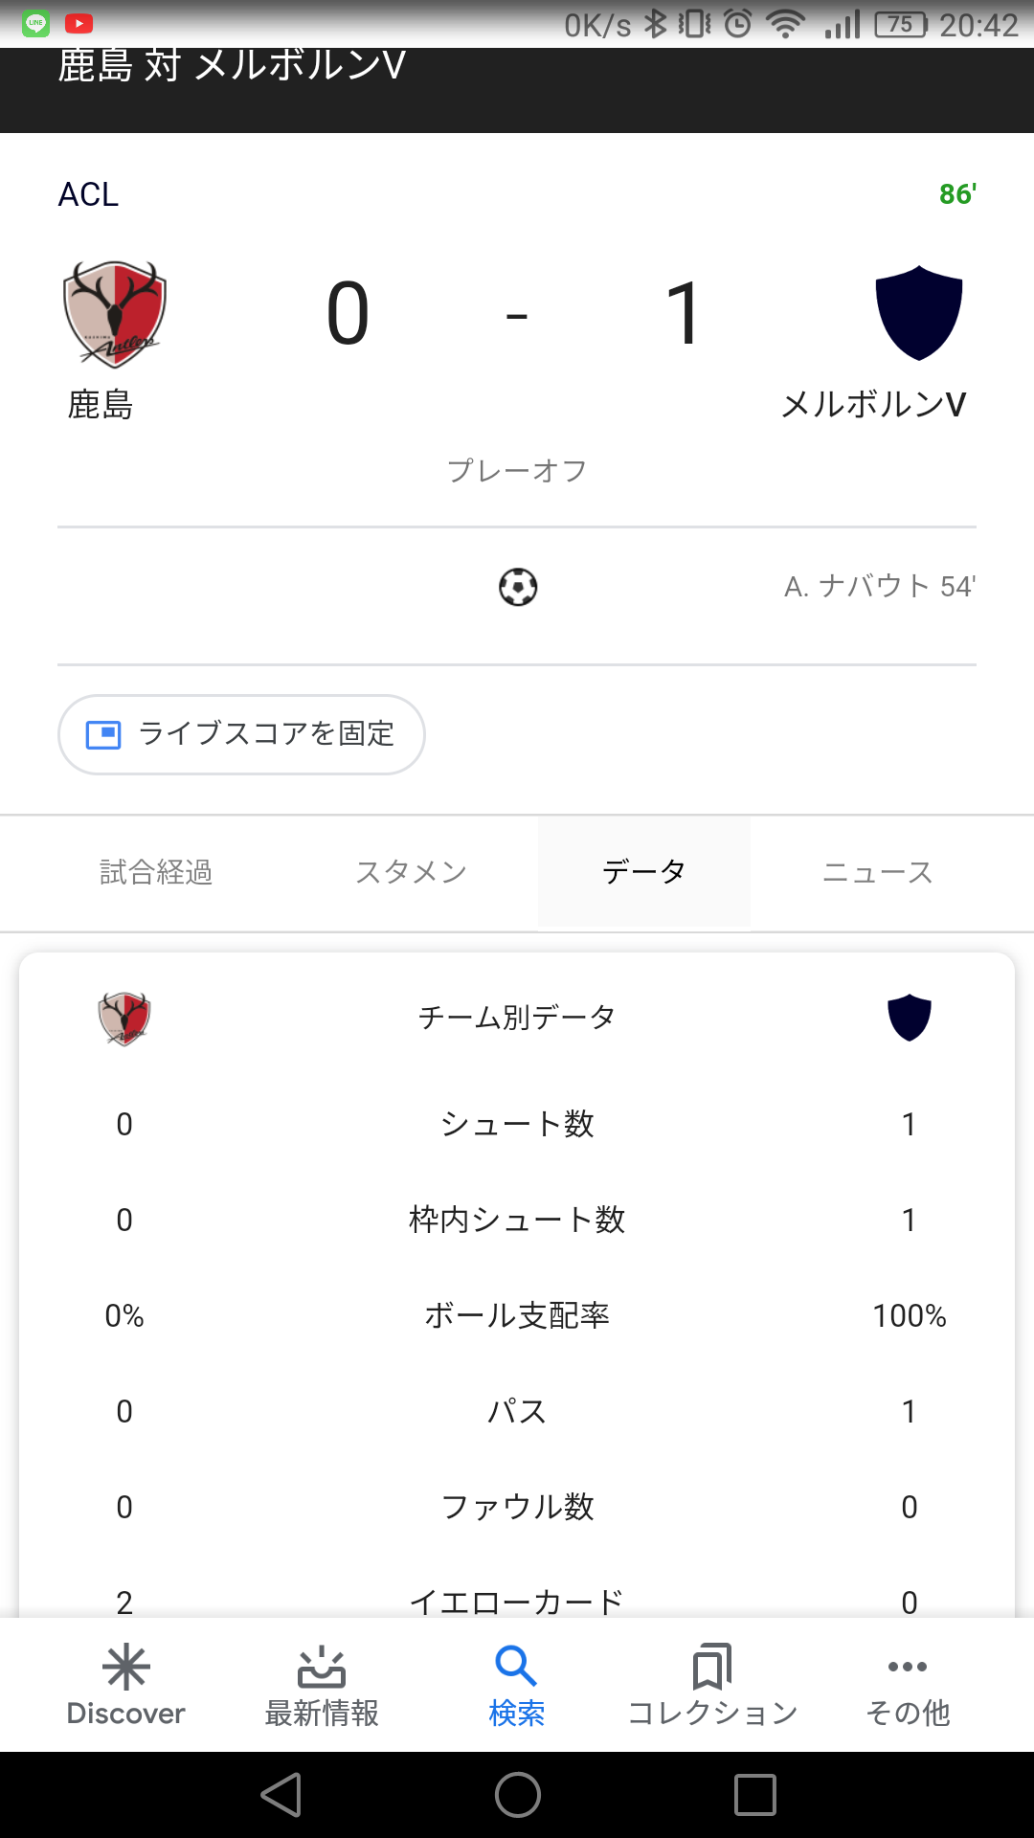Pin live score with ライブスコアを固定
Image resolution: width=1034 pixels, height=1838 pixels.
(x=241, y=734)
